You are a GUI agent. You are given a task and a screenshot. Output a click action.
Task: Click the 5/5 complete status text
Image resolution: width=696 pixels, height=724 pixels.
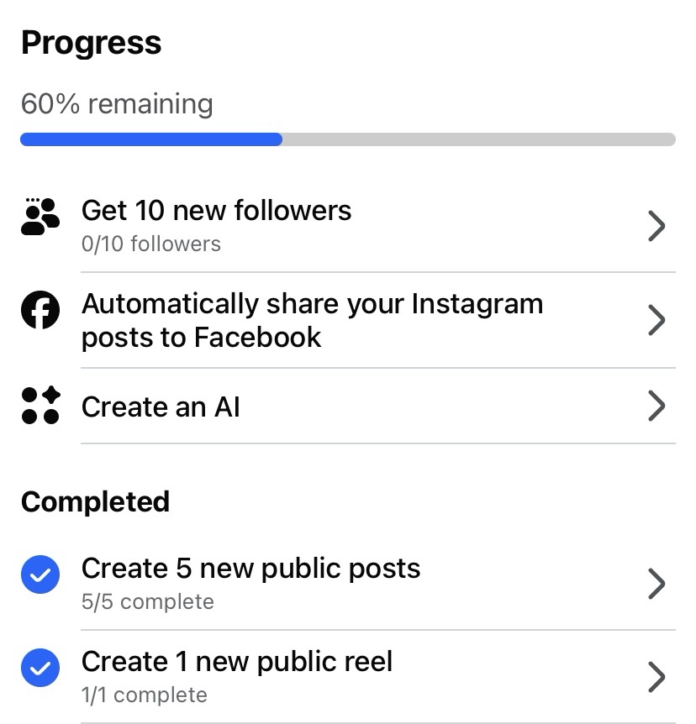[147, 602]
